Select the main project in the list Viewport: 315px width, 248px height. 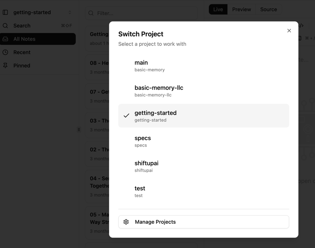[204, 66]
